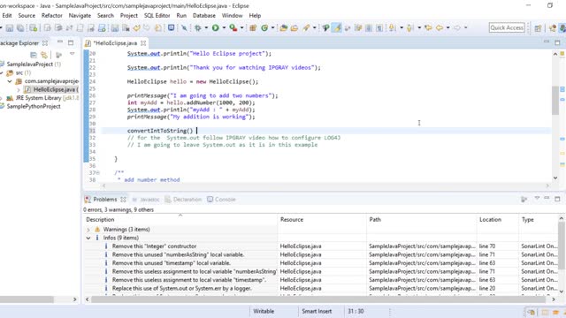Image resolution: width=566 pixels, height=318 pixels.
Task: Maximize the Package Explorer view
Action: (x=71, y=42)
